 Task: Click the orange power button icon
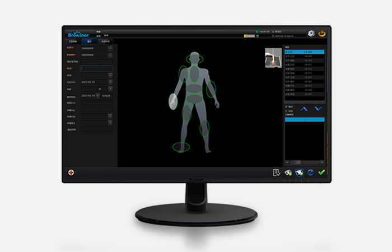pyautogui.click(x=322, y=34)
